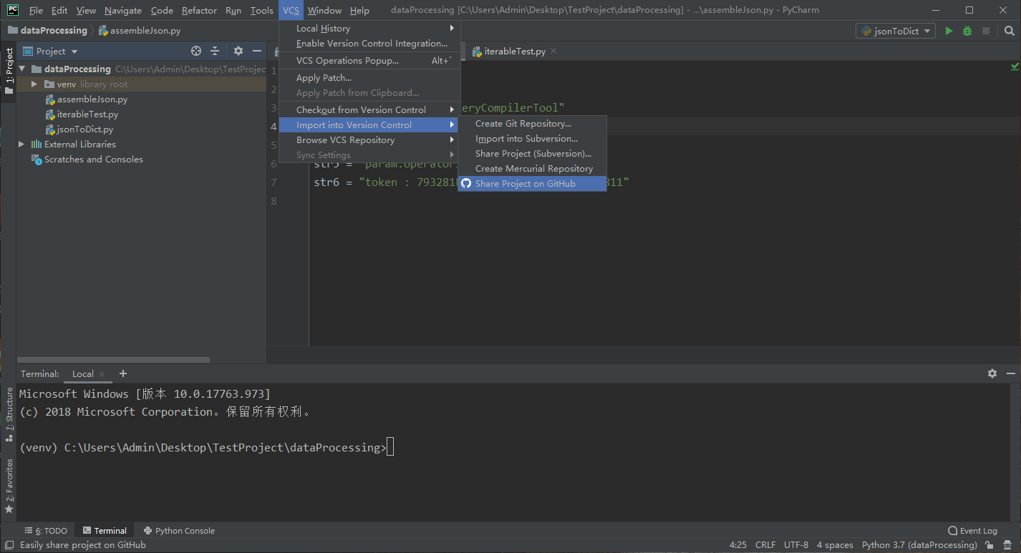This screenshot has width=1021, height=553.
Task: Click the green inspection checkmark in the editor
Action: (x=1015, y=67)
